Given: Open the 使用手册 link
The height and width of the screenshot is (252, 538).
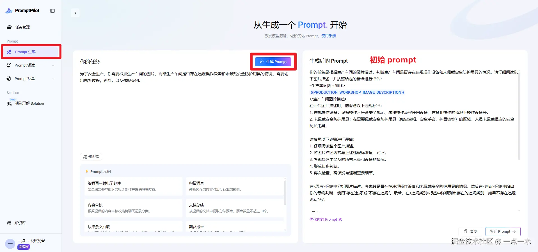Looking at the screenshot, I should 329,36.
